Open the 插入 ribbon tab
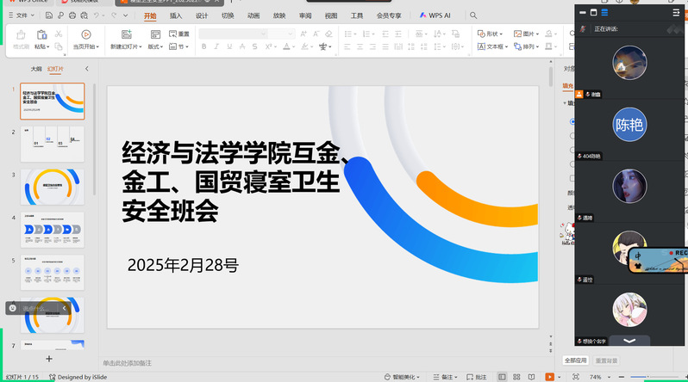688x382 pixels. tap(176, 15)
